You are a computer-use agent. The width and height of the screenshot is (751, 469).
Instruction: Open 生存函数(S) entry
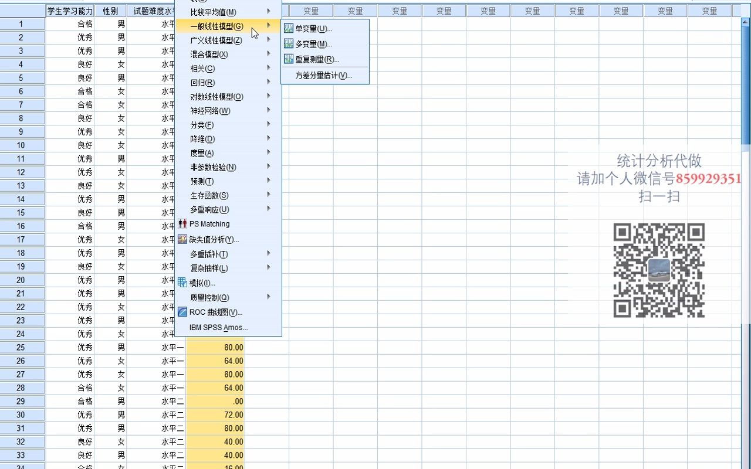(x=228, y=195)
